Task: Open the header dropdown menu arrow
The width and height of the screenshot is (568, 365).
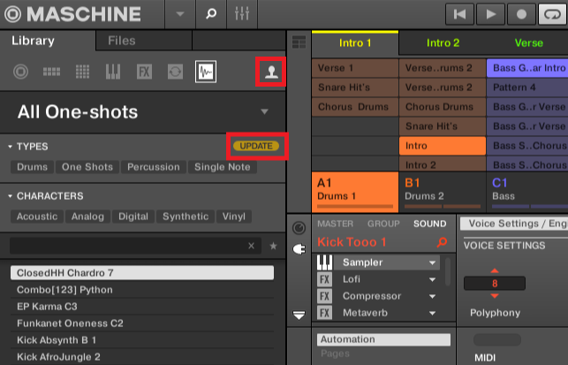Action: tap(180, 14)
